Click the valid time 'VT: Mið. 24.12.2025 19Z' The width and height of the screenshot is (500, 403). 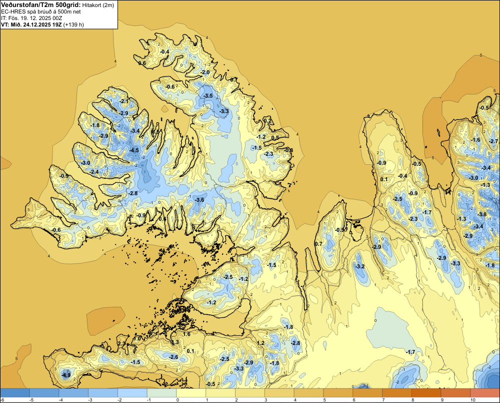pos(31,25)
